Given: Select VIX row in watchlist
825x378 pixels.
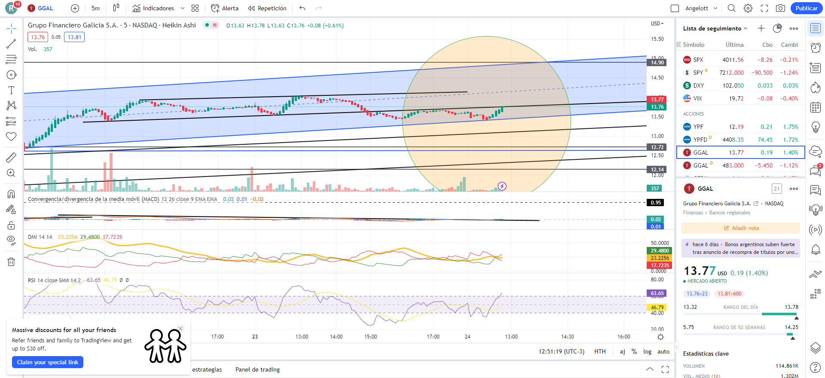Looking at the screenshot, I should pos(741,98).
